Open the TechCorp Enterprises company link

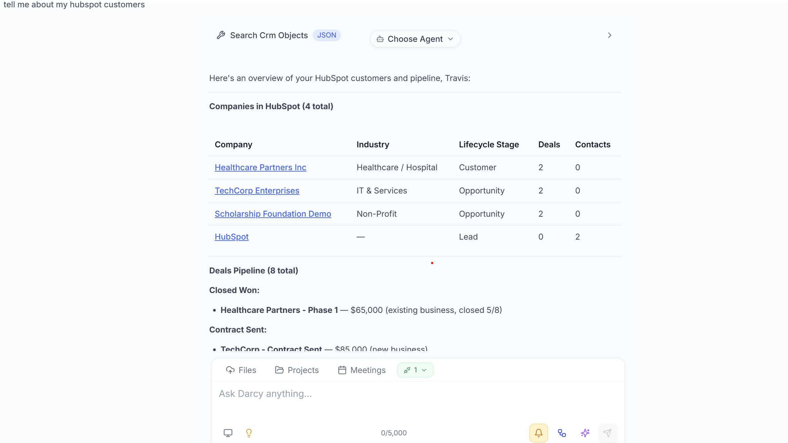click(257, 190)
